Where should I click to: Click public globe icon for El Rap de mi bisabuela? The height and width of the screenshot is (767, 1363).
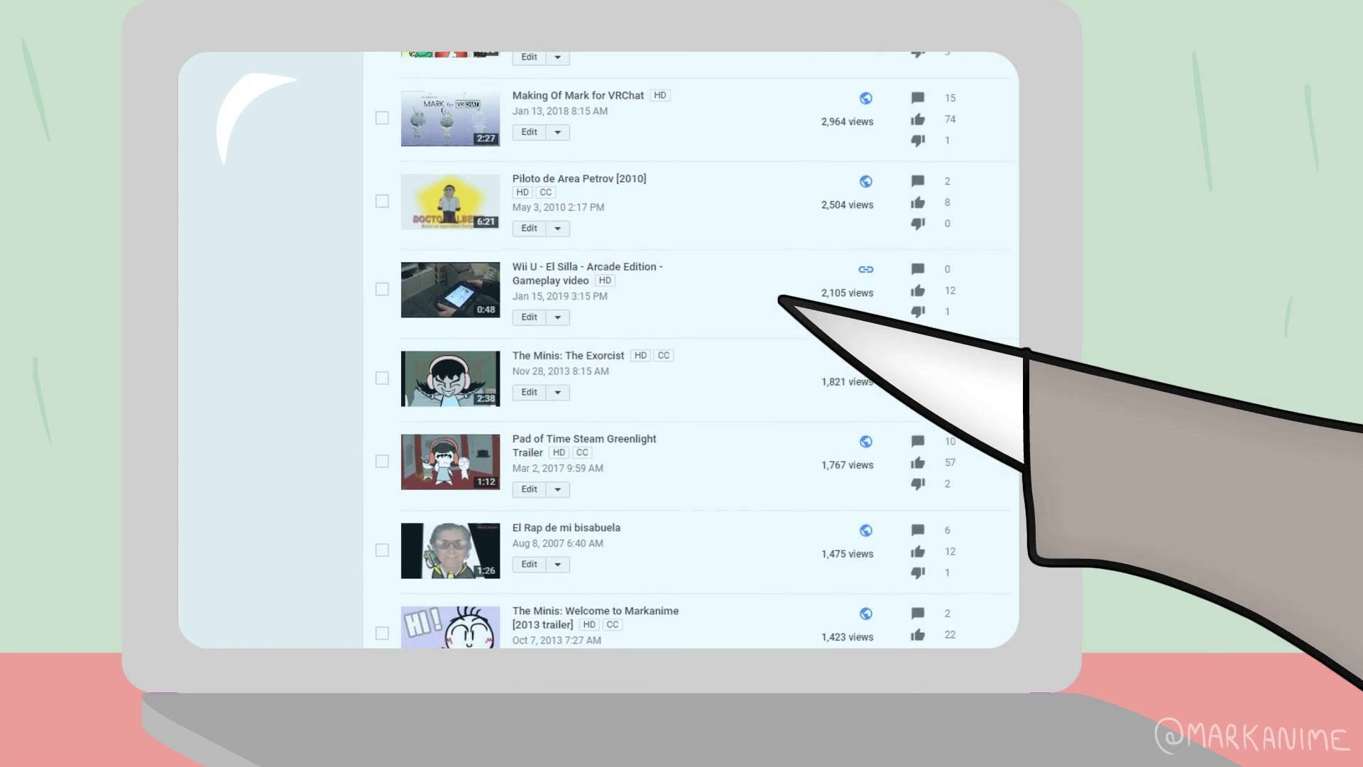(x=865, y=531)
